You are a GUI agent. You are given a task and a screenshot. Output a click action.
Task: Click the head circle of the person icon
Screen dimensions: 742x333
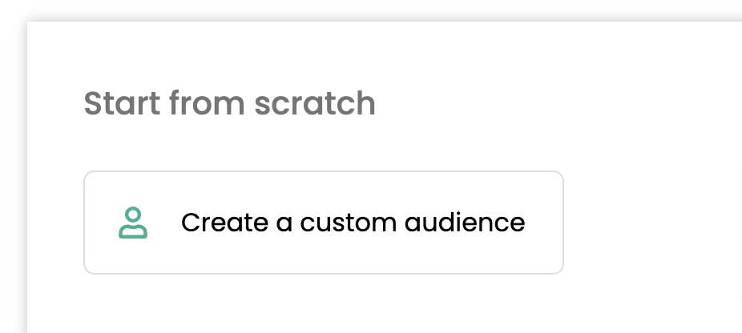pyautogui.click(x=134, y=215)
